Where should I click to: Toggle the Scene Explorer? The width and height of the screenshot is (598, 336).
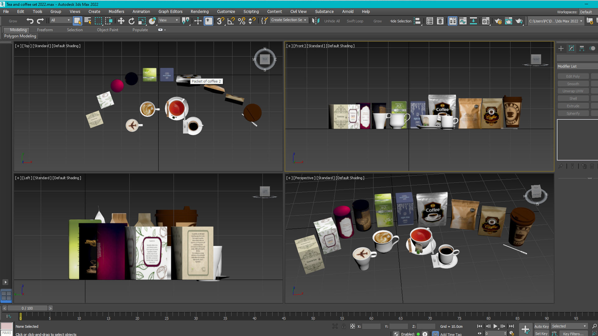(x=430, y=21)
